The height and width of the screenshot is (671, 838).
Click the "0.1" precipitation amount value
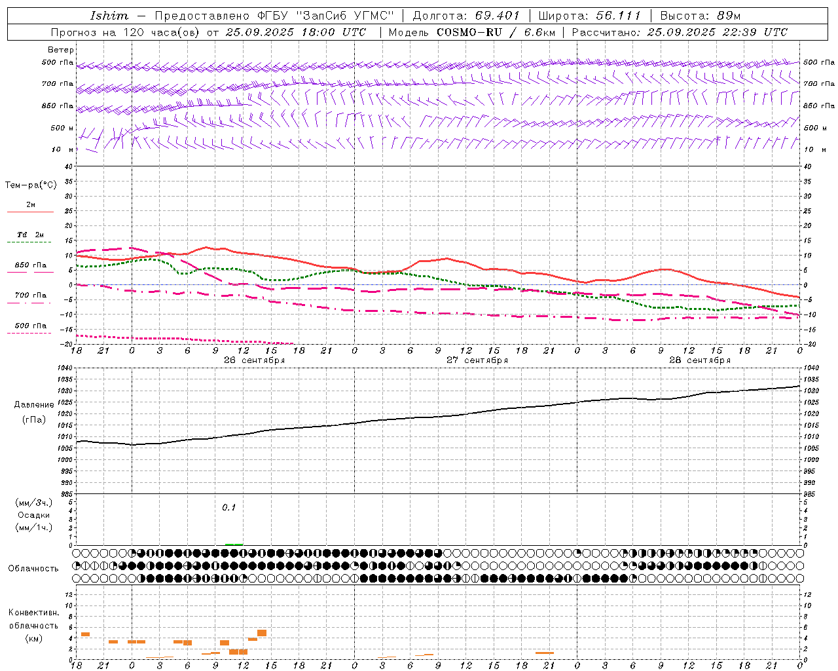tap(228, 507)
